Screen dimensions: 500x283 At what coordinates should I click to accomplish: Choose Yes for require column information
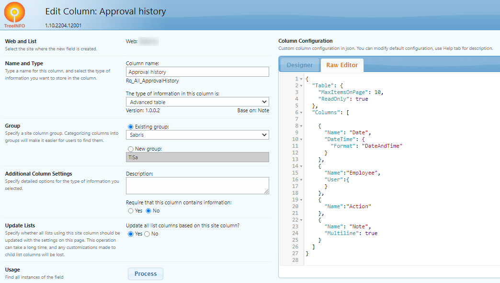[130, 211]
